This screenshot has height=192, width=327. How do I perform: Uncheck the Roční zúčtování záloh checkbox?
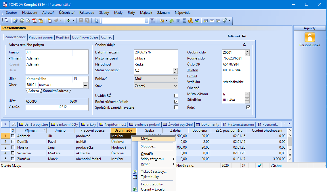pyautogui.click(x=176, y=101)
